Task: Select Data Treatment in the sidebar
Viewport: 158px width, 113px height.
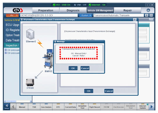Action: coord(13,40)
